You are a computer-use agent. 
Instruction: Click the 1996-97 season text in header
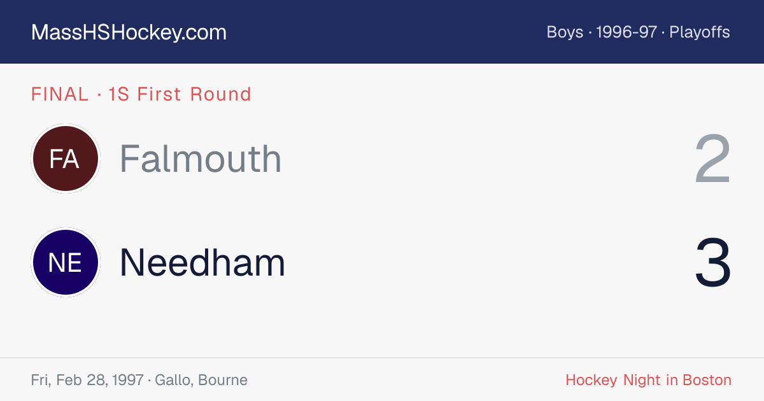tap(626, 32)
